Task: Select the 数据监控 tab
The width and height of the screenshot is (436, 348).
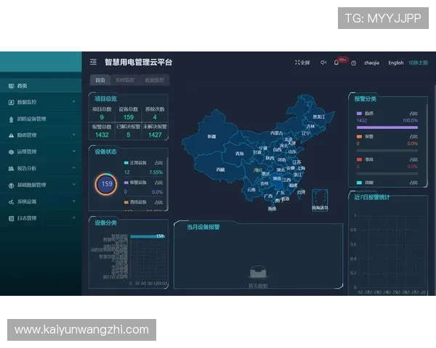Action: click(155, 80)
